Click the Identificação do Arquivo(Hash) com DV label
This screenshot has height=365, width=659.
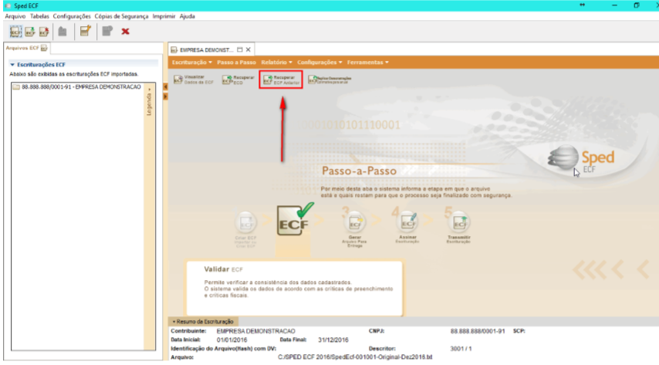click(x=224, y=349)
